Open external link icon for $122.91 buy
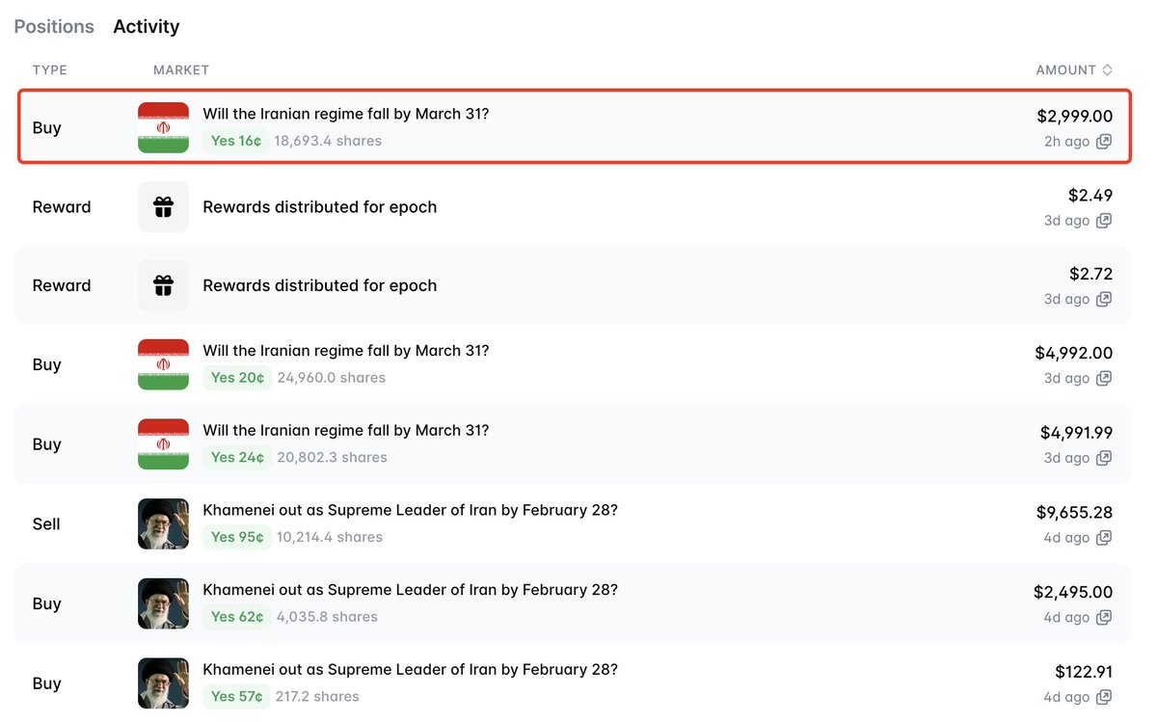 [x=1104, y=697]
